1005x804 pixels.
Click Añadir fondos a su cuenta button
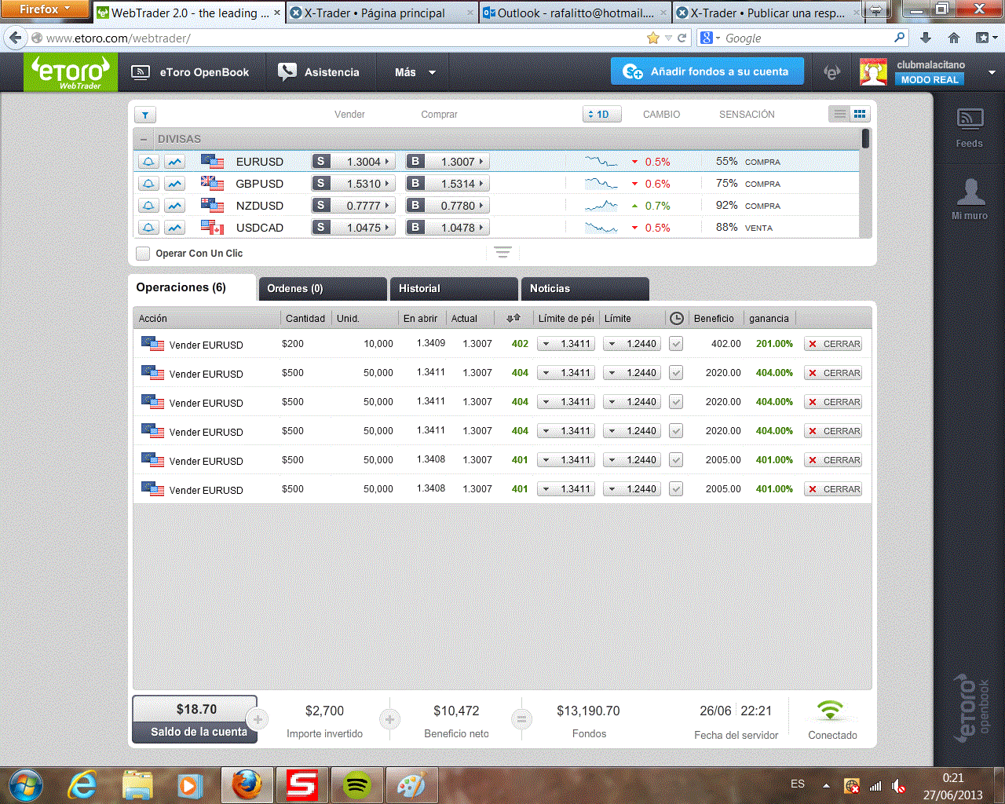pos(707,71)
